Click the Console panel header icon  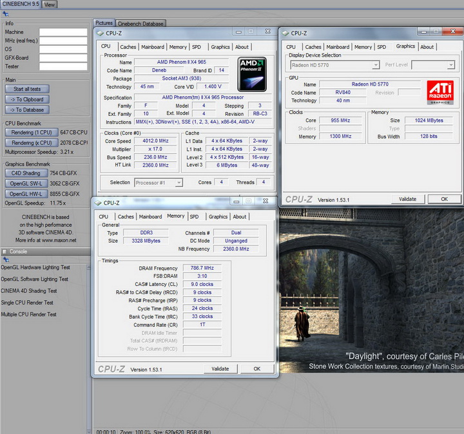tap(5, 251)
